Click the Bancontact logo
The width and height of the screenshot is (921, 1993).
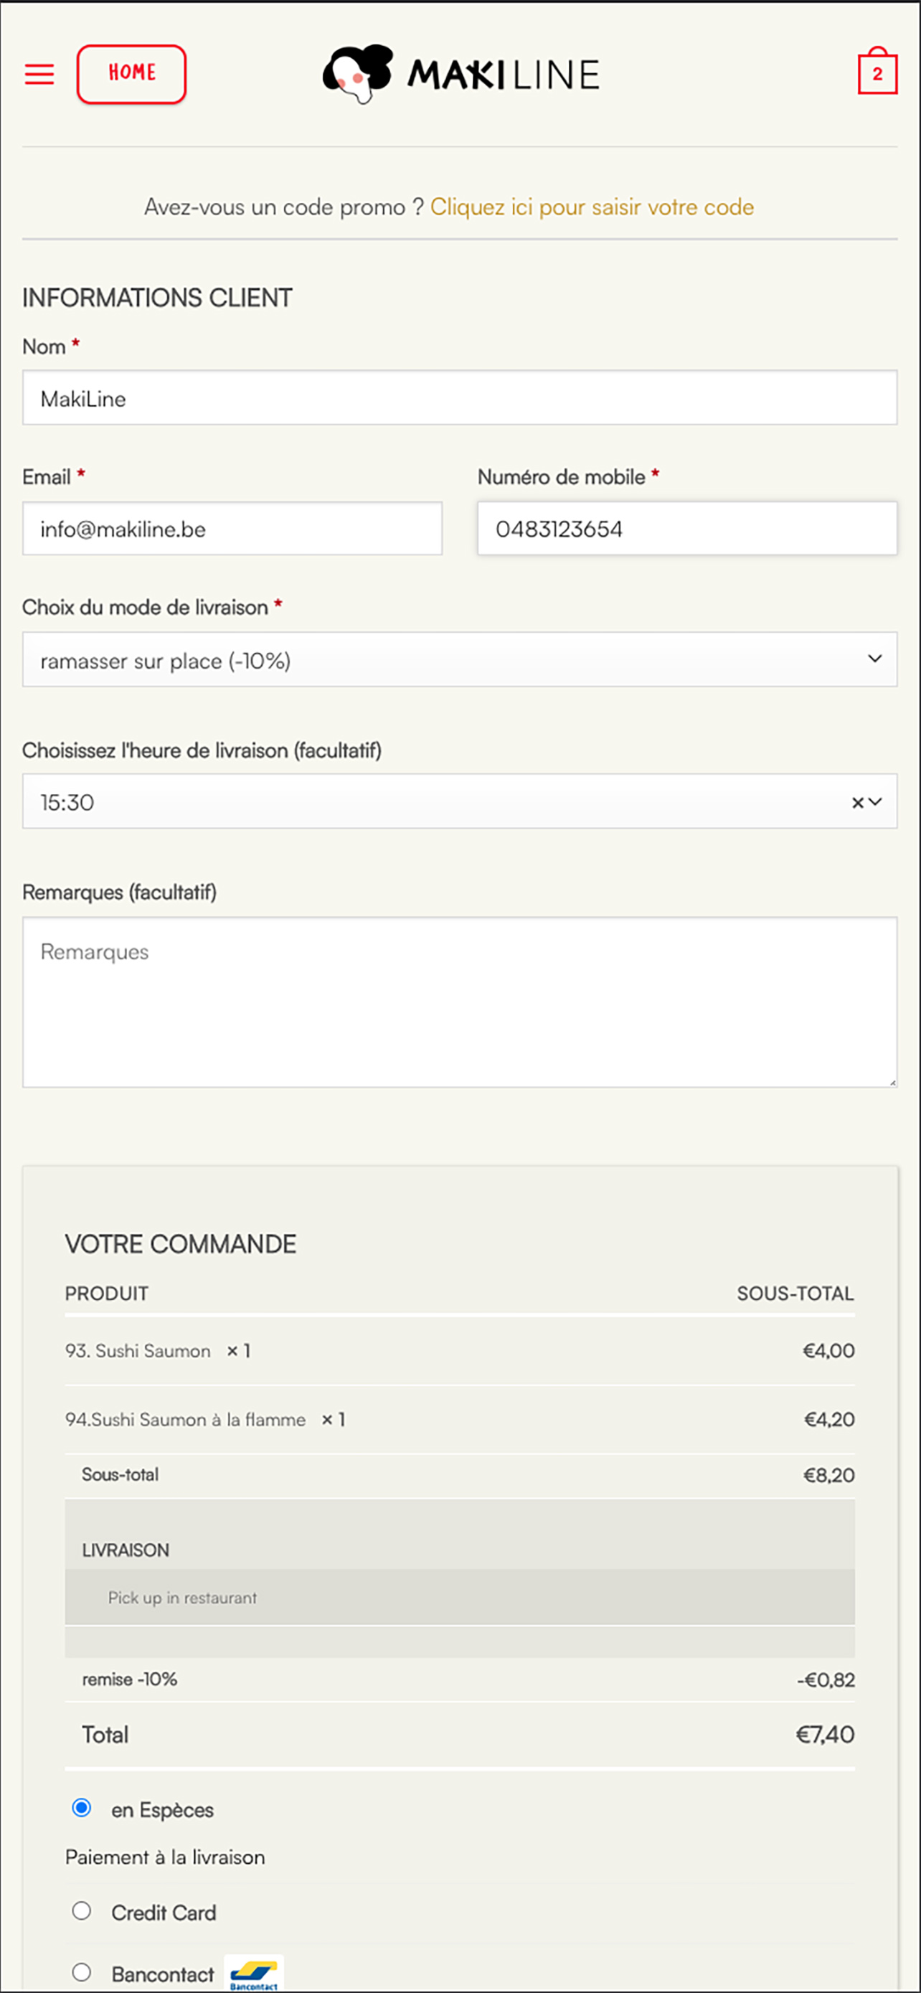click(254, 1974)
